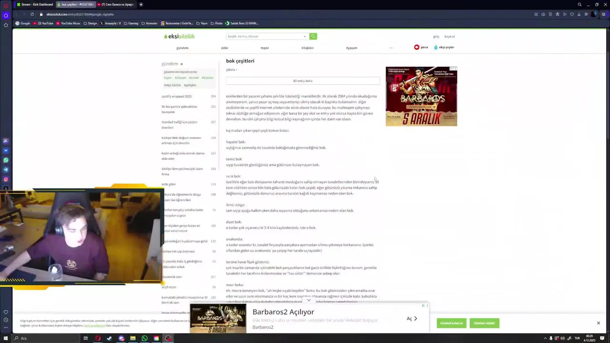Load more with '83 entry daha' button
Viewport: 610px width, 343px height.
point(303,81)
